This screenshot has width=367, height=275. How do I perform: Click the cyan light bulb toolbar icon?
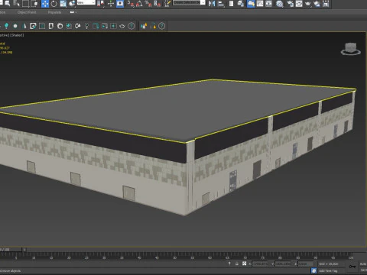6,26
